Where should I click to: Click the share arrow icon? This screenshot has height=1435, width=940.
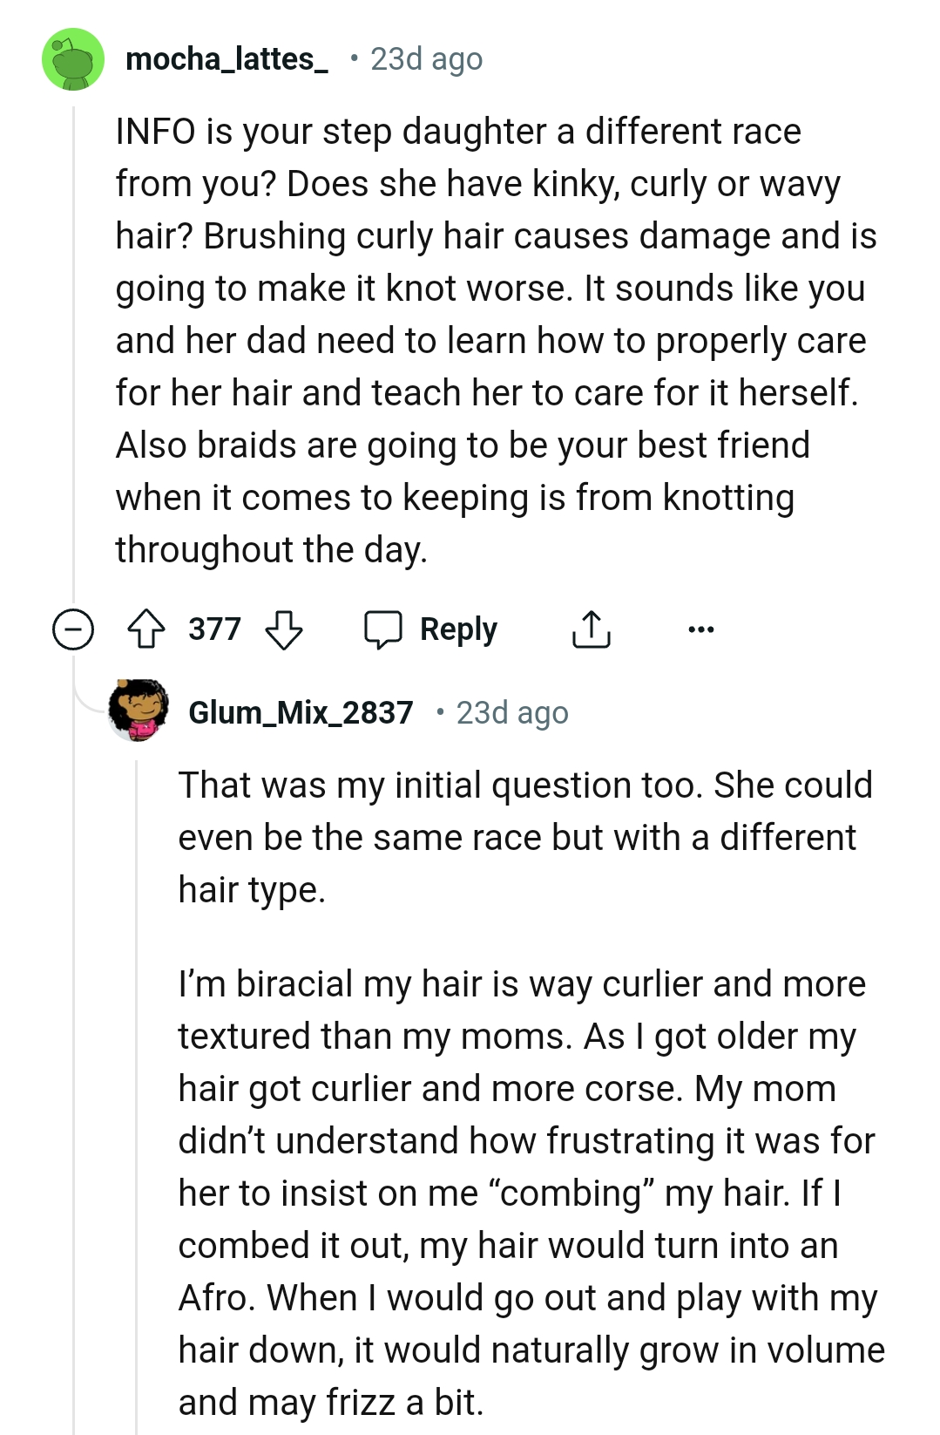coord(593,628)
